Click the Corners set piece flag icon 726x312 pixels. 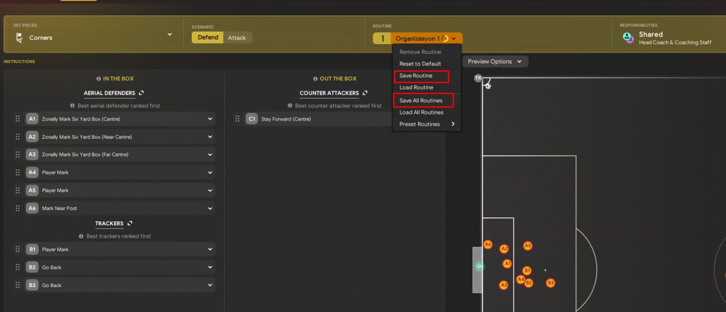(19, 38)
